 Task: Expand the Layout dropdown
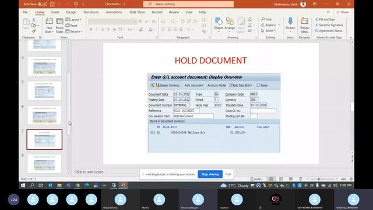click(x=73, y=19)
